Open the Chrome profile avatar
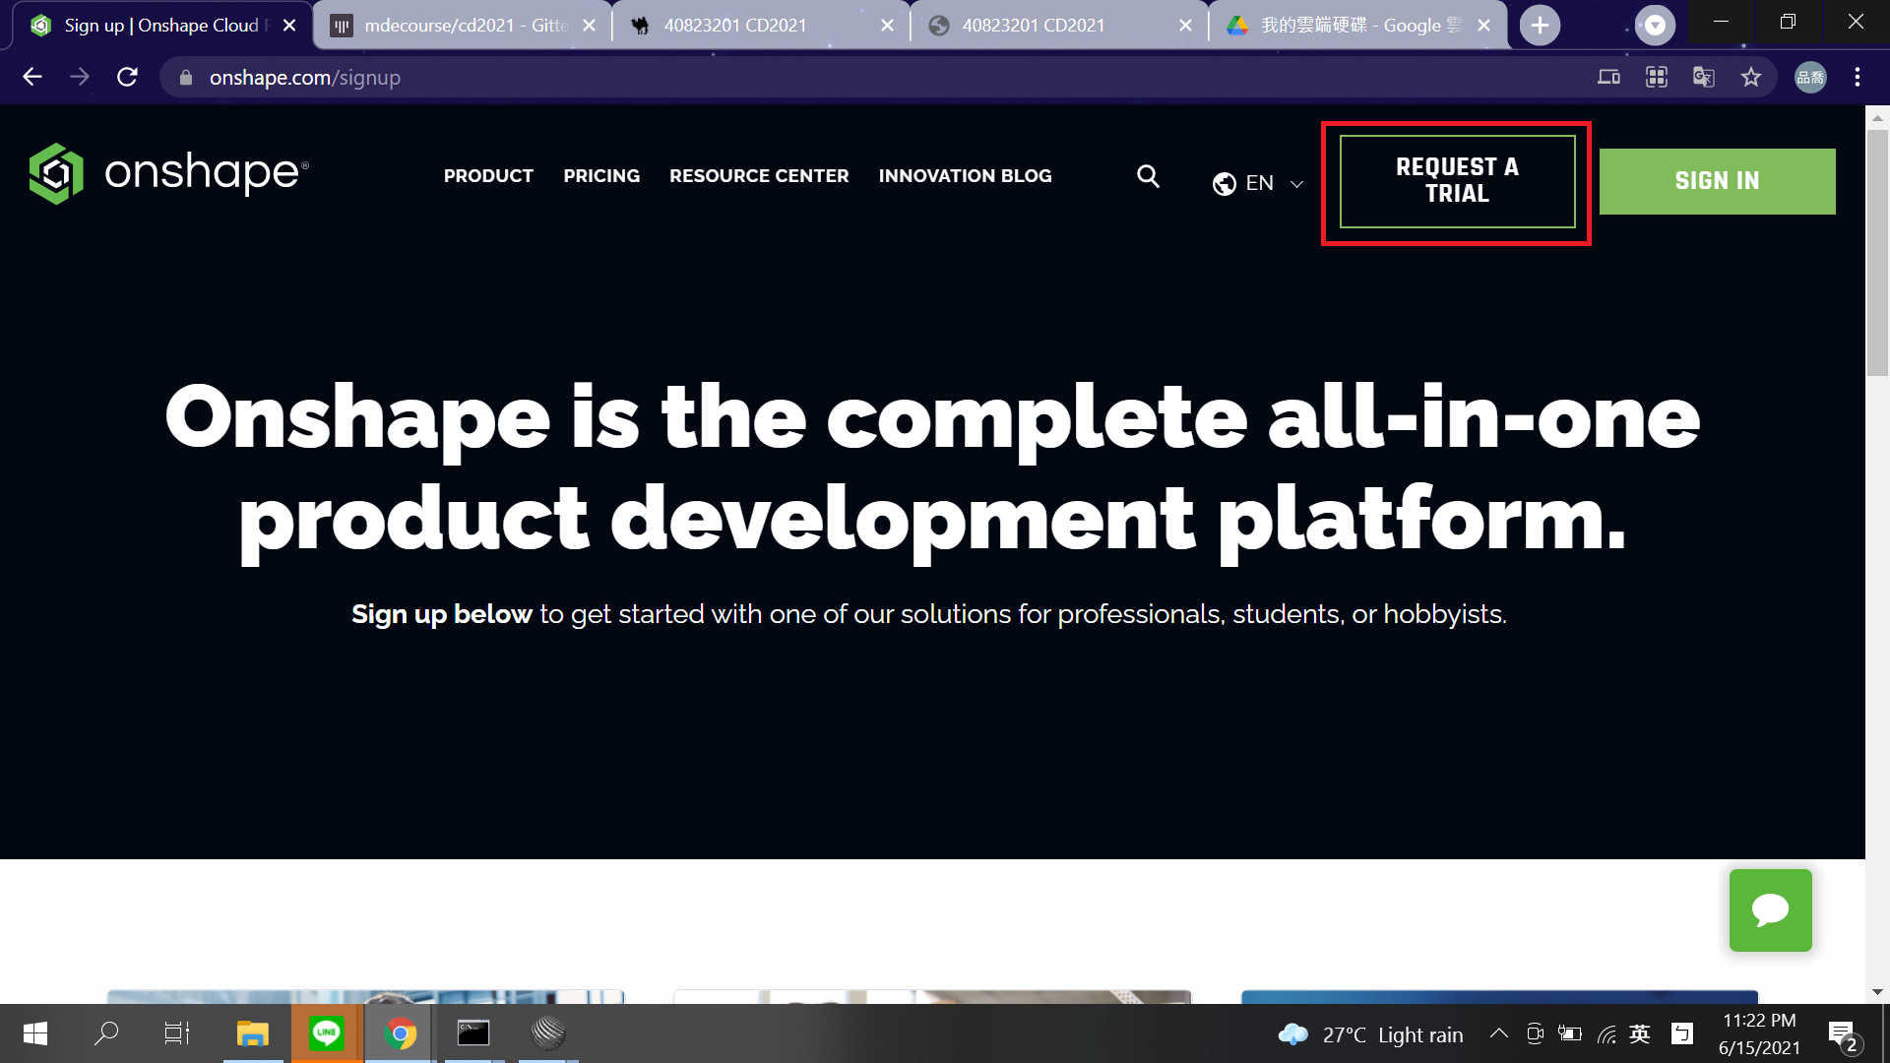The image size is (1890, 1063). (1810, 77)
